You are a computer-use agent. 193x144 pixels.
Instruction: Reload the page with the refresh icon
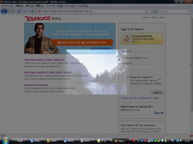[19, 11]
